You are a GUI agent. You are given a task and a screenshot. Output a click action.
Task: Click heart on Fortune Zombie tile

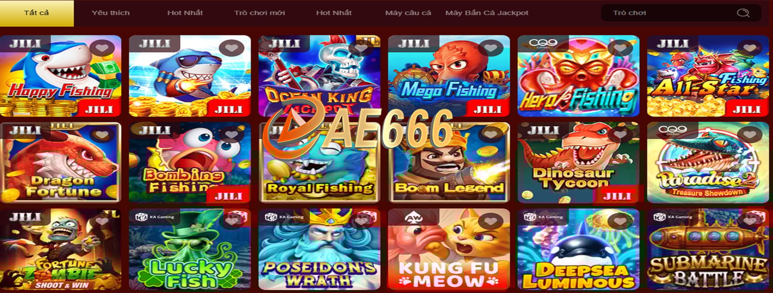click(x=101, y=221)
